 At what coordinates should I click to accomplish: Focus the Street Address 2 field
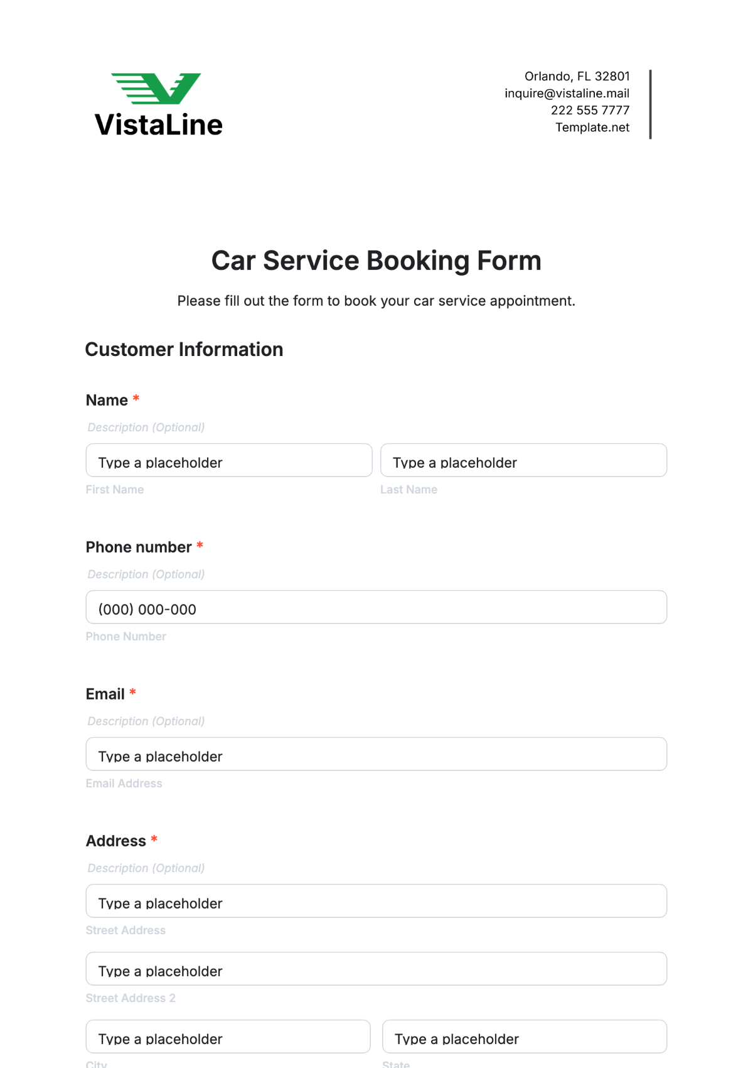click(376, 969)
